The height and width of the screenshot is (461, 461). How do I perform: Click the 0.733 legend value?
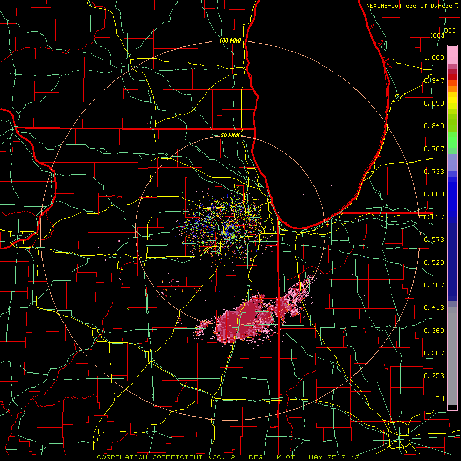point(434,172)
